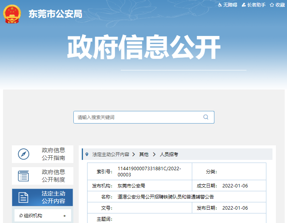Click the 东莞市公安局 site title

pyautogui.click(x=55, y=14)
